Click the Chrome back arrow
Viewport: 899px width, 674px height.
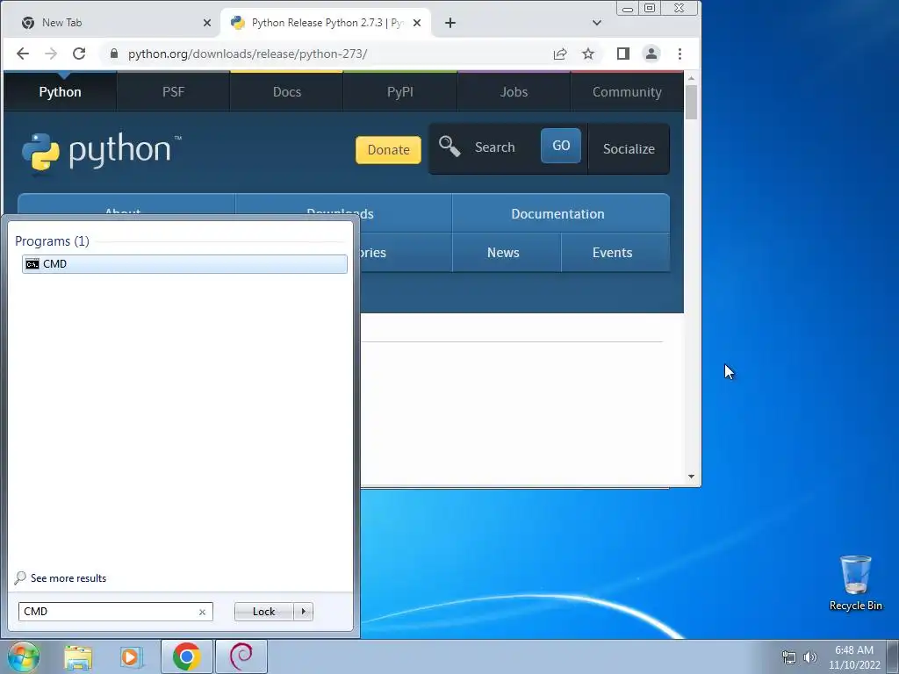point(22,54)
